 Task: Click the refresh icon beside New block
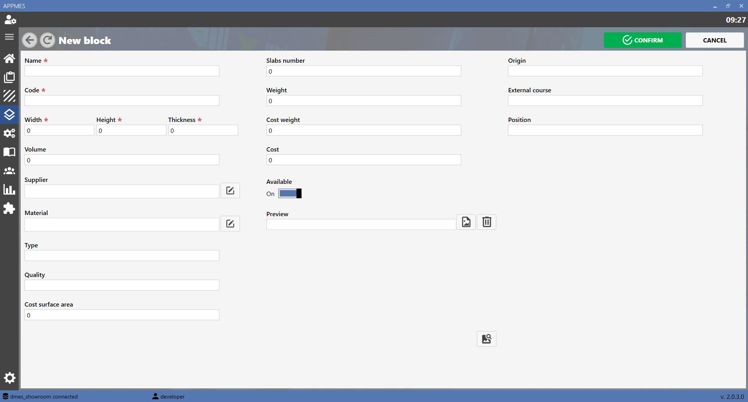(x=48, y=40)
